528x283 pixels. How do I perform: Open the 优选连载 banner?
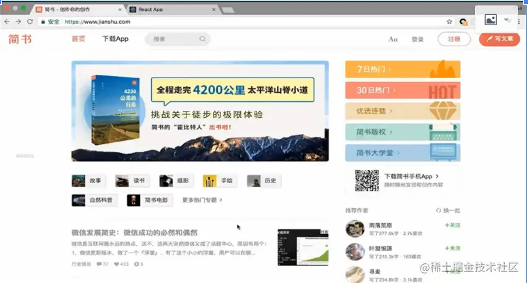(x=403, y=111)
